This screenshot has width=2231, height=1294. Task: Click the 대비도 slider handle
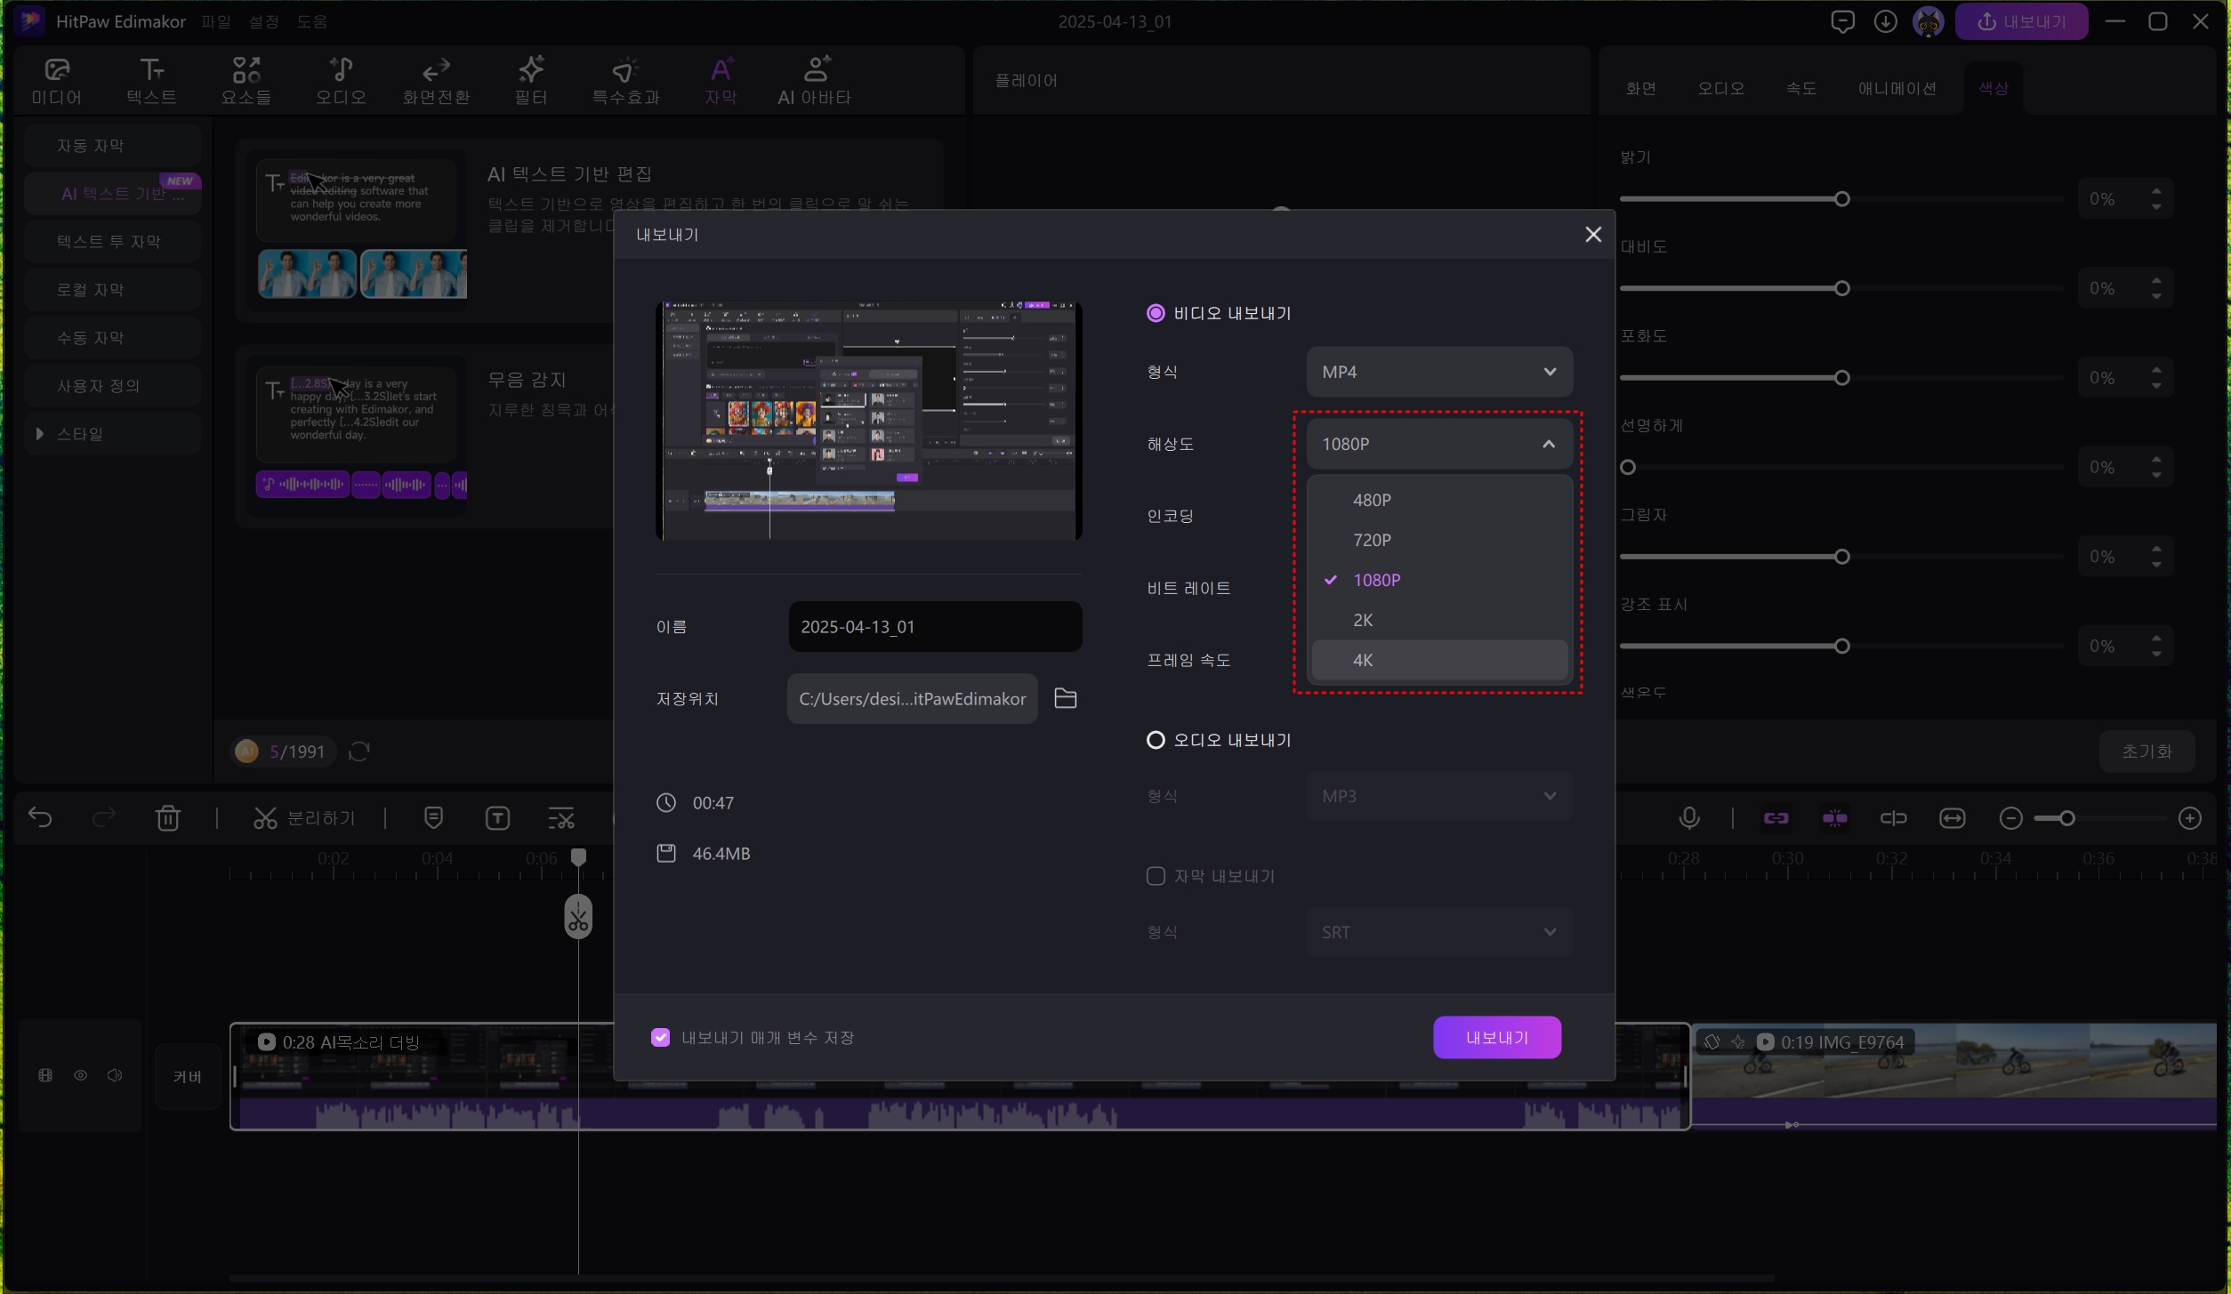point(1841,288)
